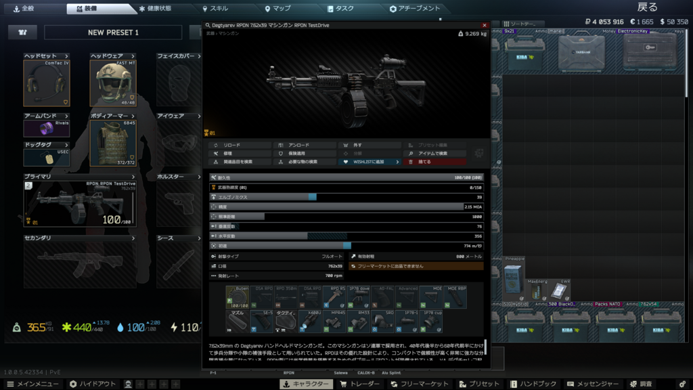This screenshot has height=390, width=693.
Task: Close the RPDN weapon inspect window
Action: (484, 25)
